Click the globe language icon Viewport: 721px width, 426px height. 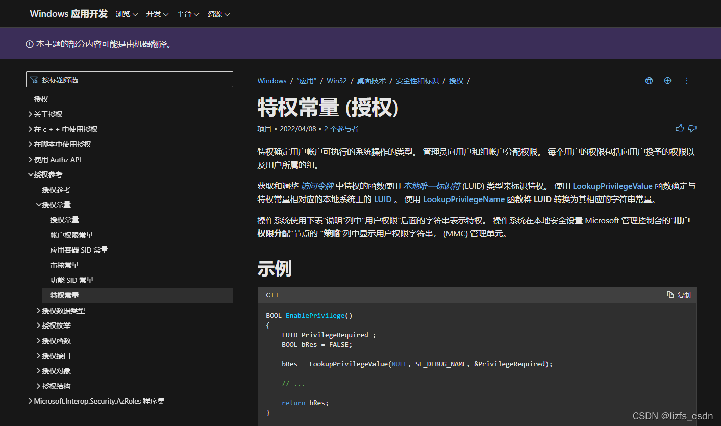649,81
